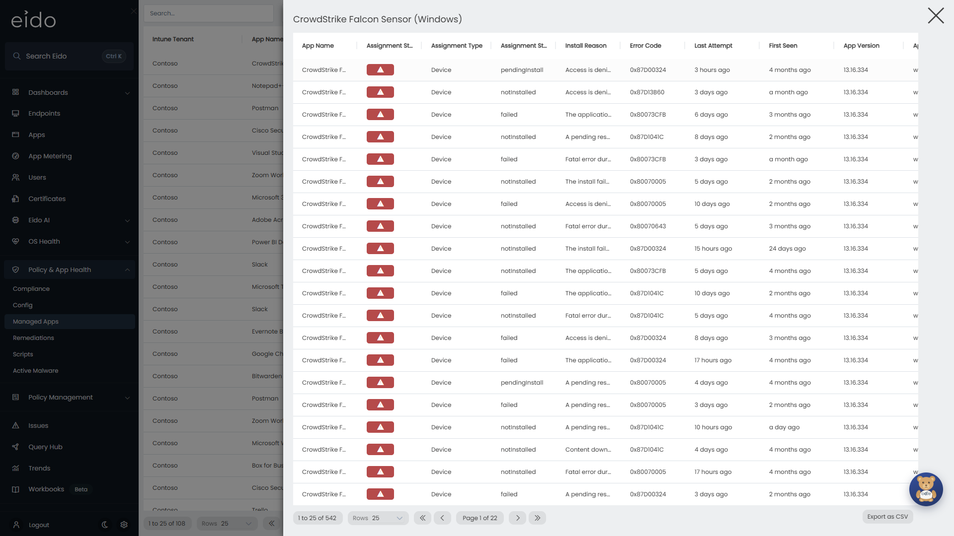Screen dimensions: 954x536
Task: Open Query Hub
Action: tap(45, 447)
